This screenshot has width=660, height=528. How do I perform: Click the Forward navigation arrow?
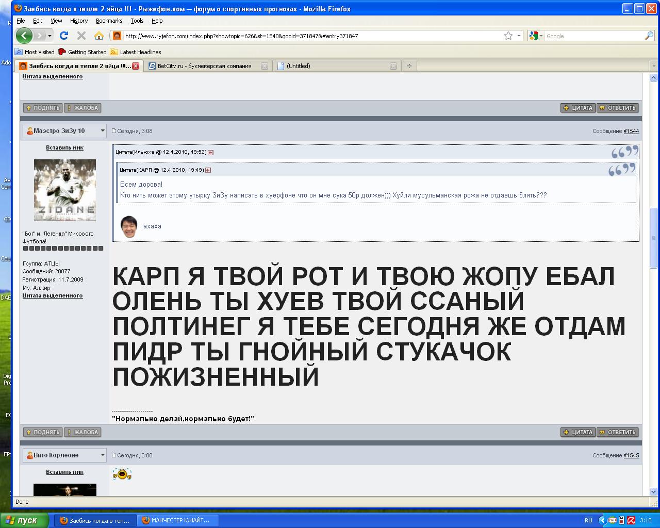39,36
